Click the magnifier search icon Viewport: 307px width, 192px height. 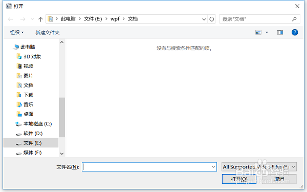pos(294,19)
